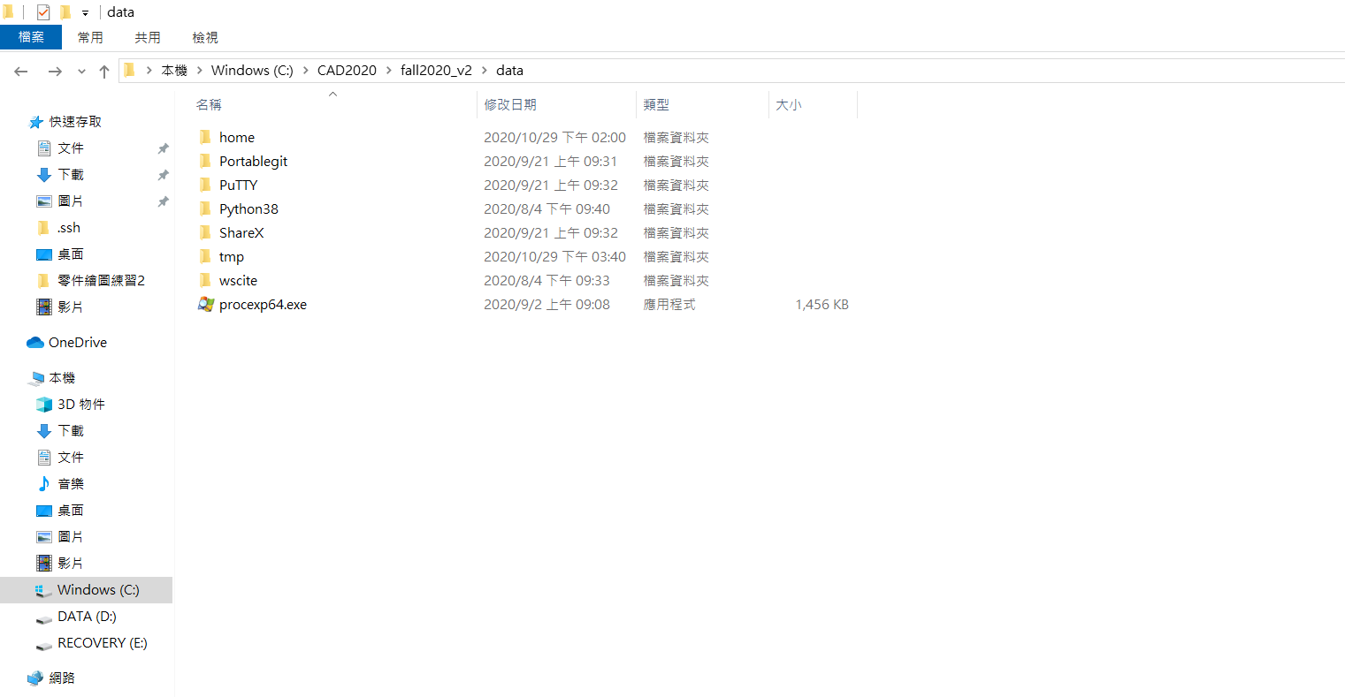The image size is (1345, 697).
Task: Open 零件繪圖練習2 folder in navigation pane
Action: (101, 281)
